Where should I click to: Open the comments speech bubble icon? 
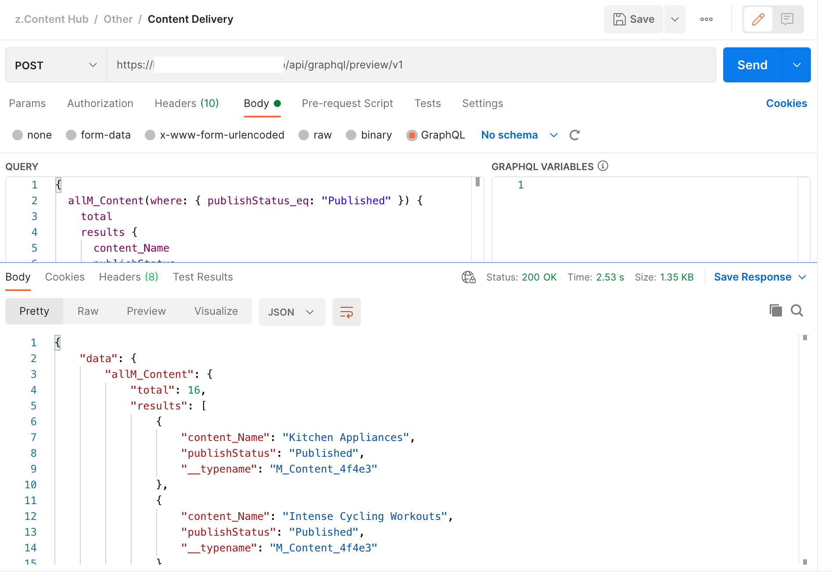(x=787, y=19)
